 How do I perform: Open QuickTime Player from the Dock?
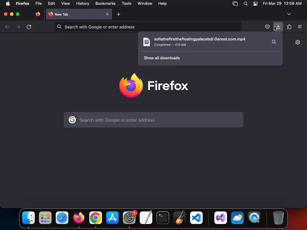point(254,217)
